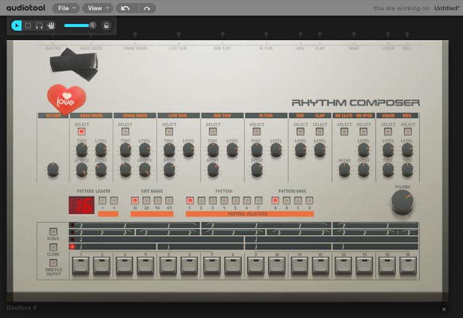Click the Snare Drum Snappy knob
The height and width of the screenshot is (318, 463).
145,170
